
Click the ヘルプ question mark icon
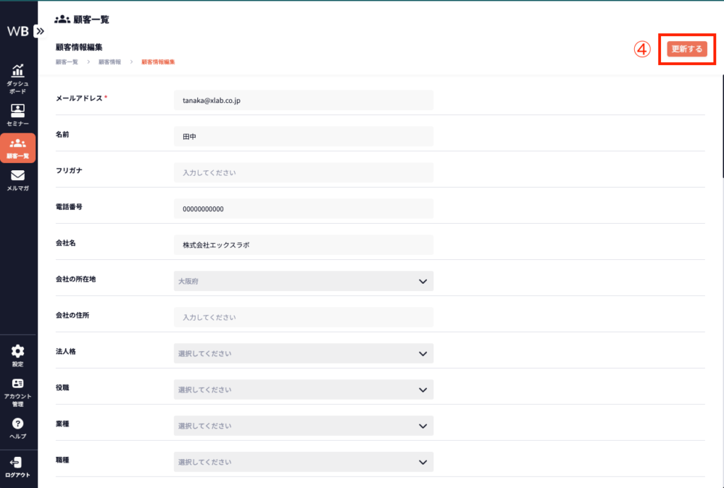pos(18,424)
